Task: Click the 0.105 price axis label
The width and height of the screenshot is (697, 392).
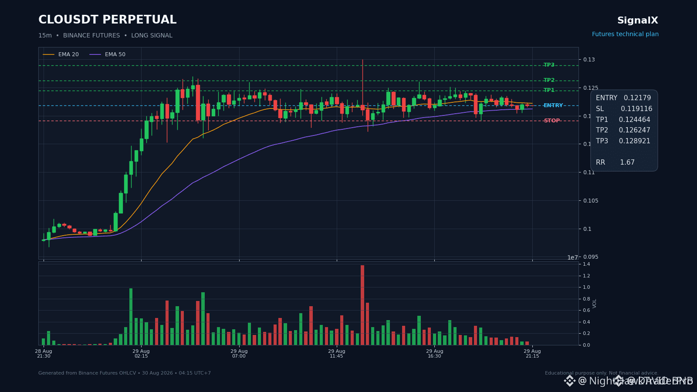Action: click(x=591, y=201)
